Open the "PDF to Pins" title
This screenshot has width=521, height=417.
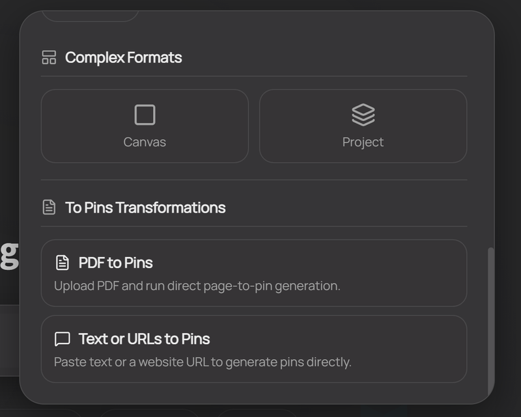[115, 263]
